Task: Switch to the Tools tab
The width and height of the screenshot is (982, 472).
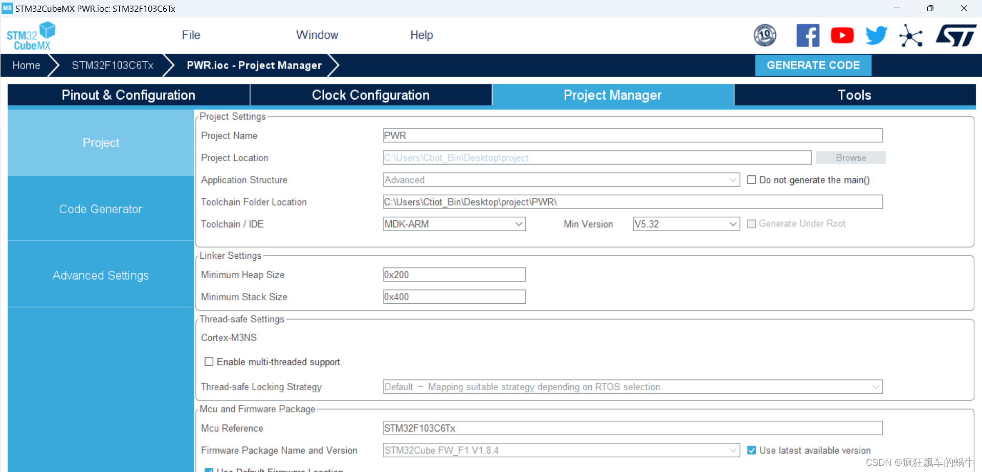Action: pos(855,95)
